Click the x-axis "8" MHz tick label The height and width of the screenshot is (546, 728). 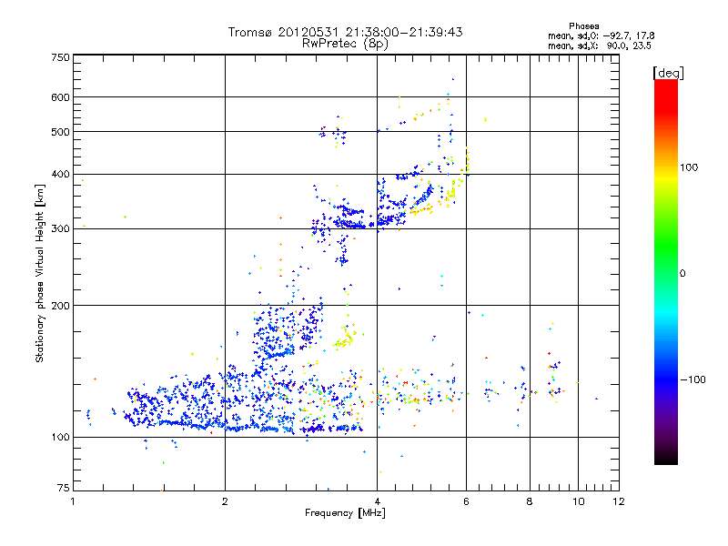tap(530, 502)
